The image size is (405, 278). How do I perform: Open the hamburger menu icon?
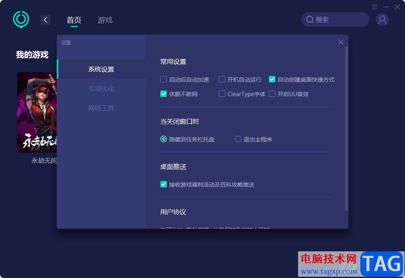[375, 7]
